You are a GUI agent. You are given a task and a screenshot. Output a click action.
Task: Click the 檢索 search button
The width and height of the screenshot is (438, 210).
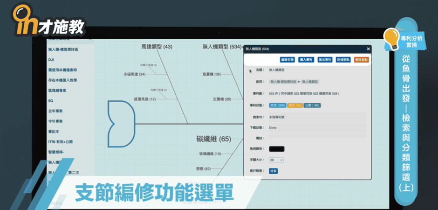[273, 171]
